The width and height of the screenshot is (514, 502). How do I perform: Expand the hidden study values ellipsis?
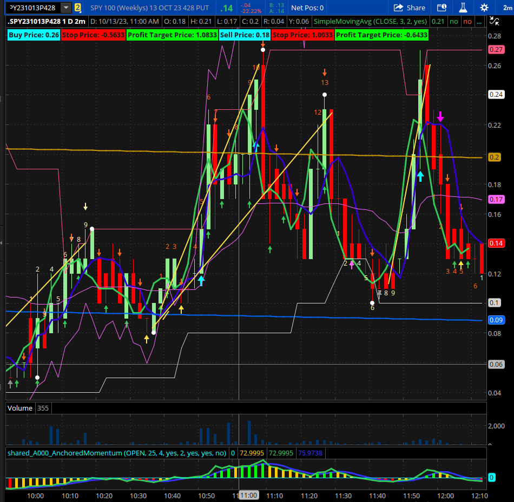pos(479,22)
